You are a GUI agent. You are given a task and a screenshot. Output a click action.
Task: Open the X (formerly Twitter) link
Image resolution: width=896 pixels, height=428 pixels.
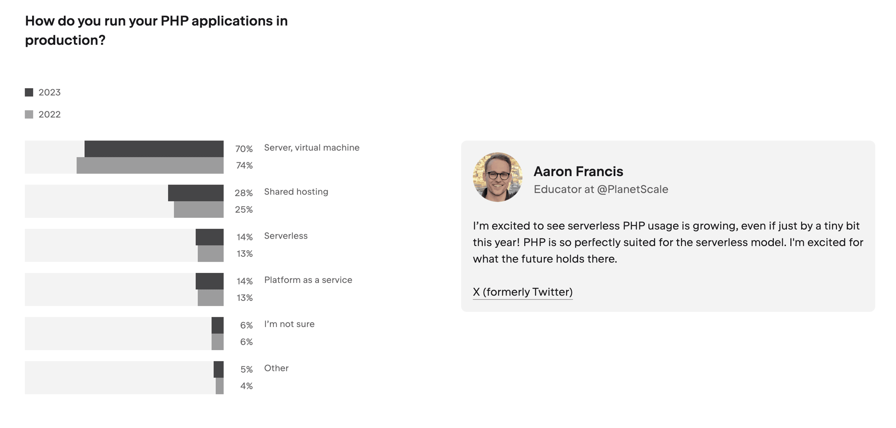click(522, 292)
